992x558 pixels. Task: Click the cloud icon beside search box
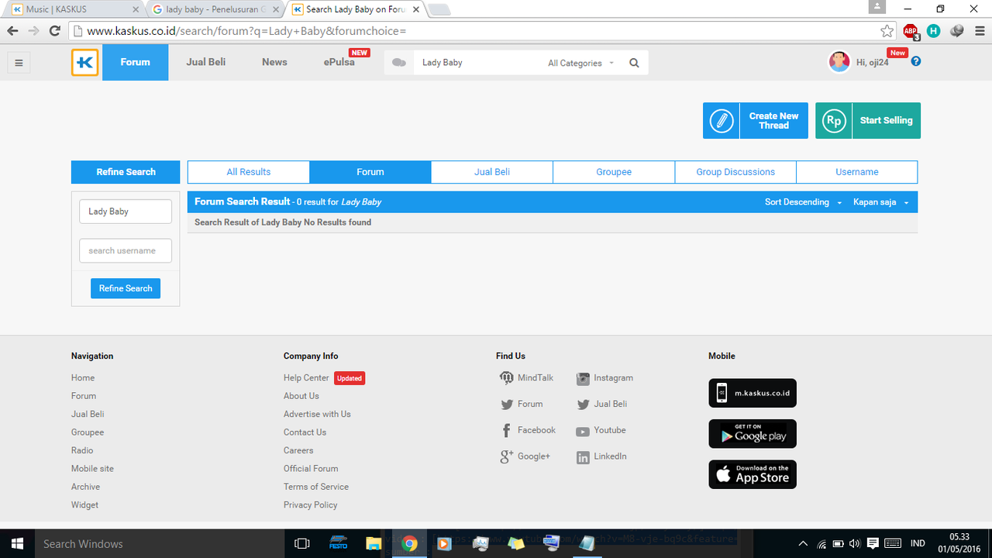(399, 63)
